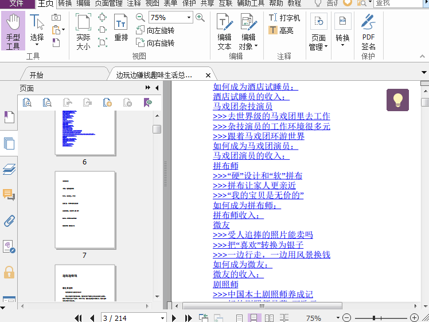Click the zoom in magnifier in the ribbon
The image size is (429, 322).
click(200, 18)
